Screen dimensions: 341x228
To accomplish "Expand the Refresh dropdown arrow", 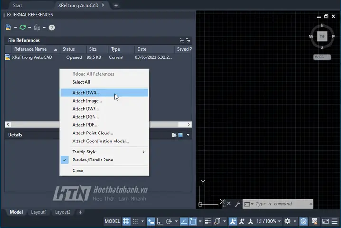I will click(30, 28).
